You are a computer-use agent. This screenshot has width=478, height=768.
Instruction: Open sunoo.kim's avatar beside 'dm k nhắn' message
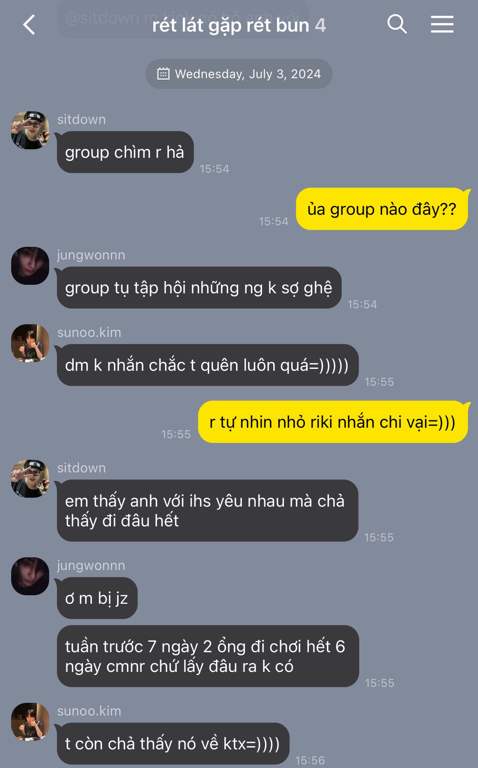click(30, 343)
